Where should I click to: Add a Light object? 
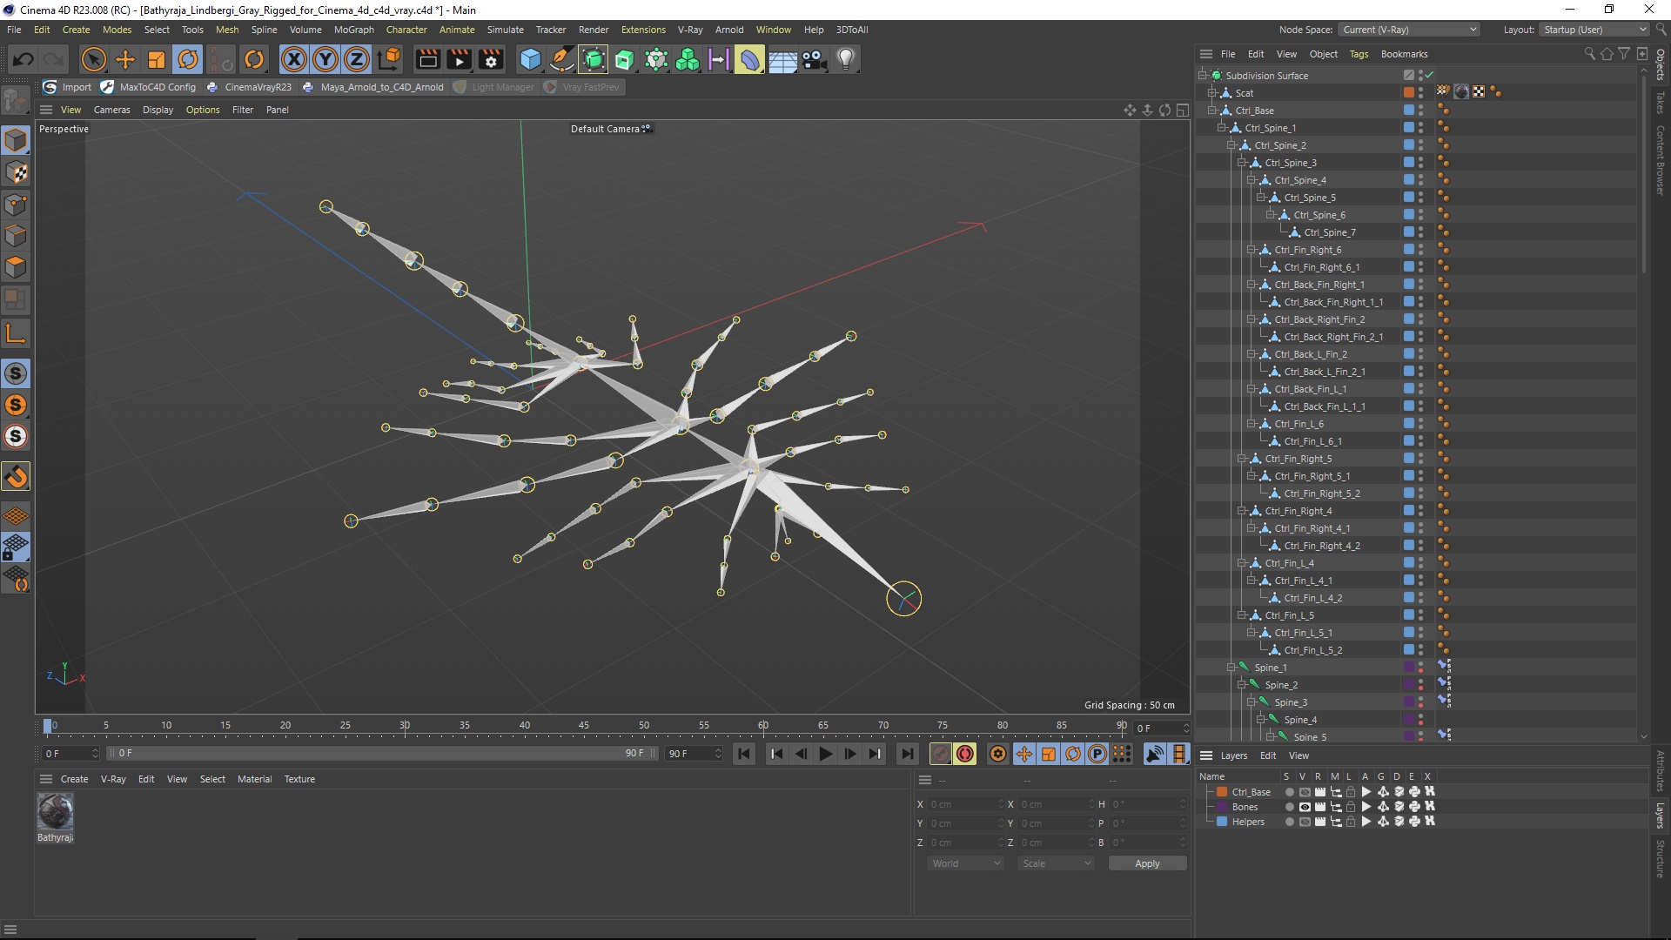845,59
